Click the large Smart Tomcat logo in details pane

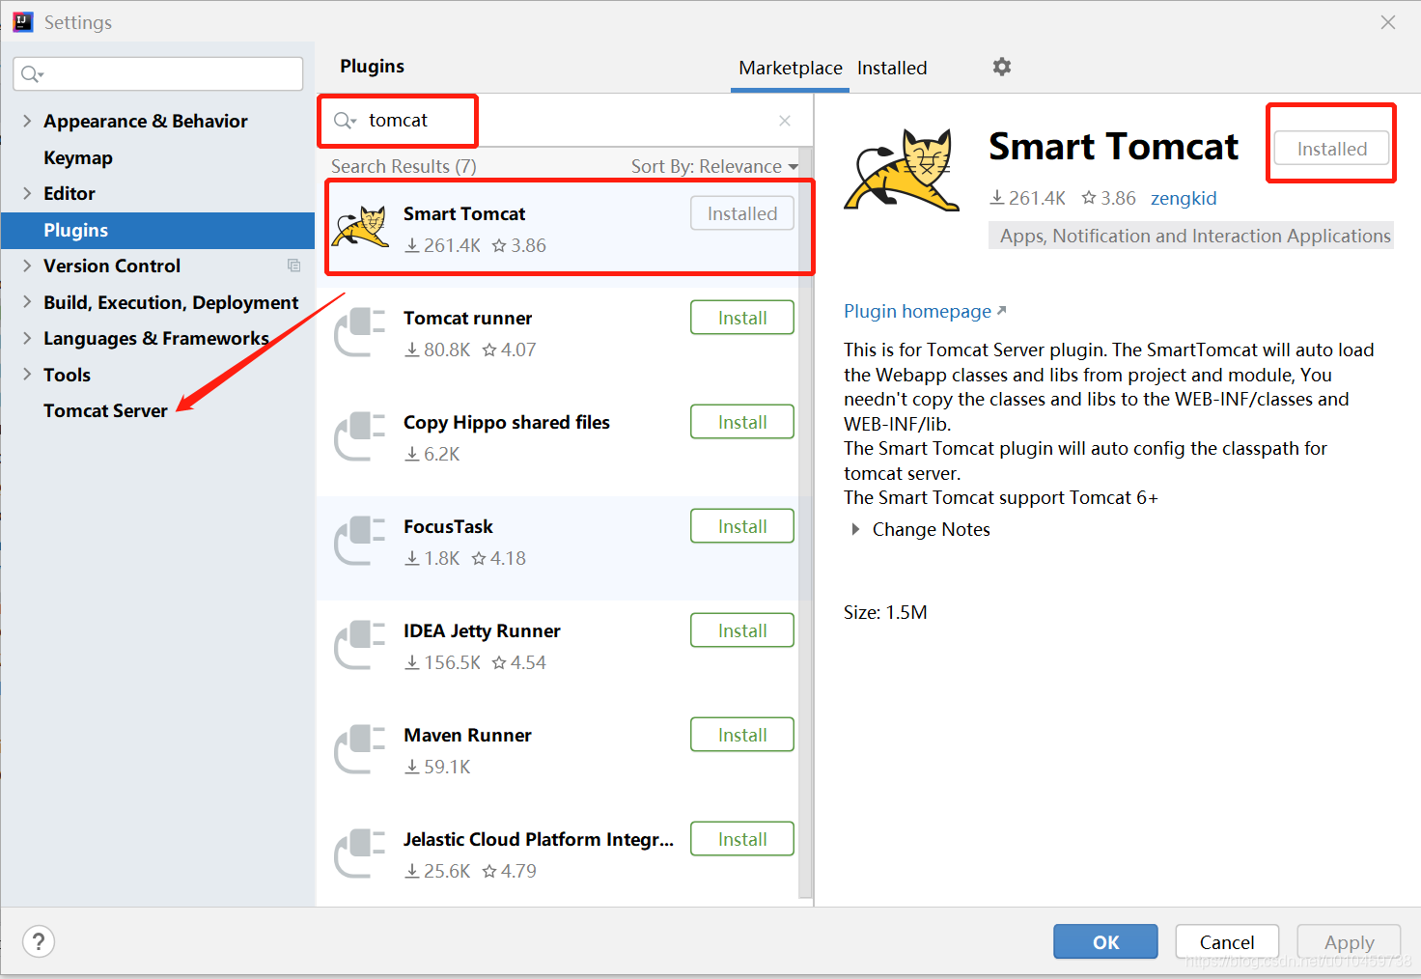(x=903, y=170)
